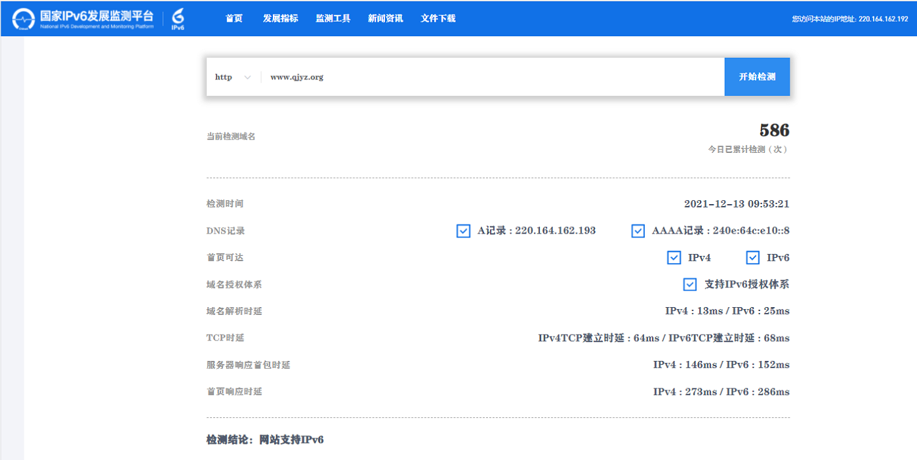Click the National IPv6 Monitoring Platform logo

tap(83, 18)
